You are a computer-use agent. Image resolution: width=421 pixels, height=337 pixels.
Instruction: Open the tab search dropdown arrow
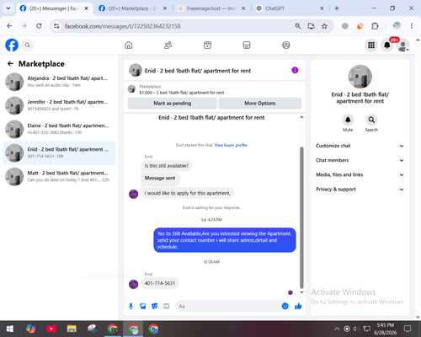click(x=8, y=8)
